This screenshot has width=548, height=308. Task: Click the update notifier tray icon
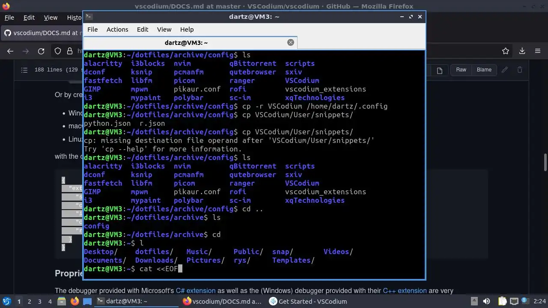(x=524, y=301)
